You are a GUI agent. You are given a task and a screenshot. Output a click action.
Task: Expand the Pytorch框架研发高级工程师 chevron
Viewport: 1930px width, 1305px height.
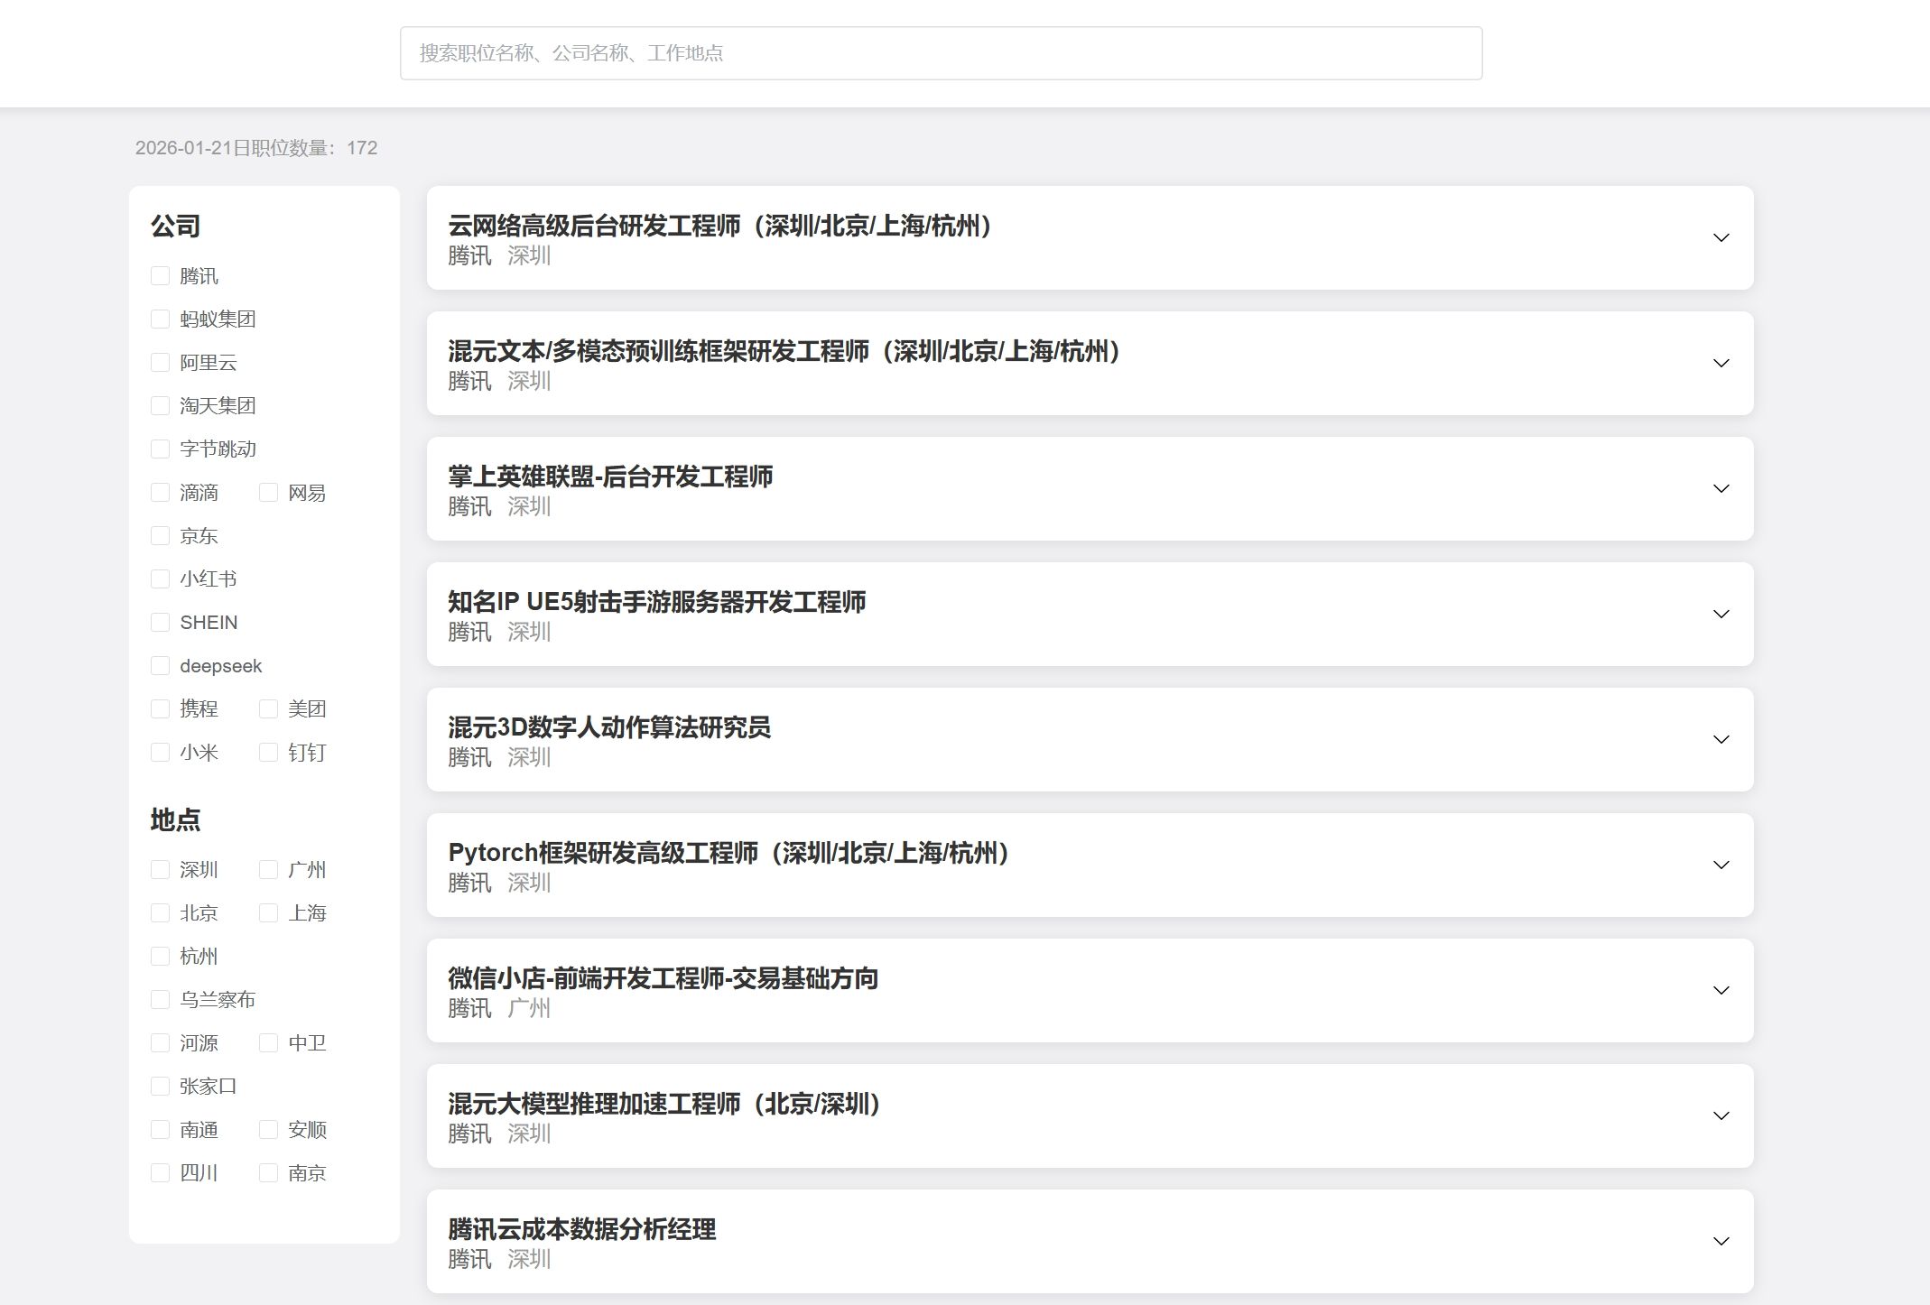click(x=1721, y=865)
